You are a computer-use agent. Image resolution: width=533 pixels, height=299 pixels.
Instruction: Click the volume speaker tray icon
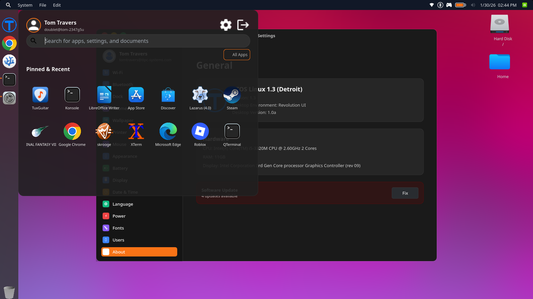click(x=473, y=5)
